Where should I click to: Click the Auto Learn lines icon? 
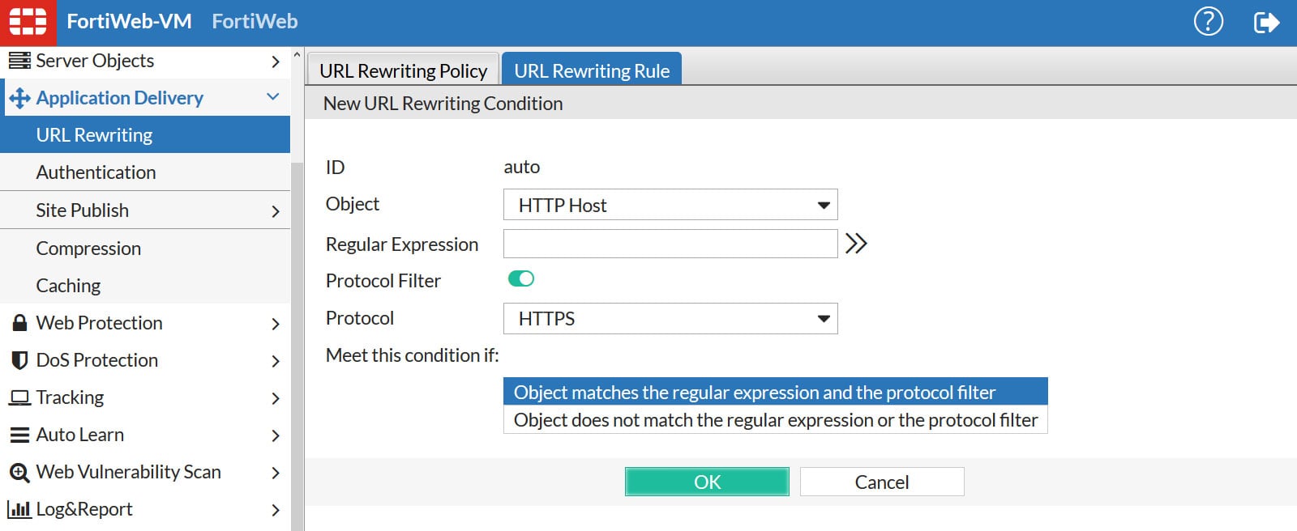[19, 435]
